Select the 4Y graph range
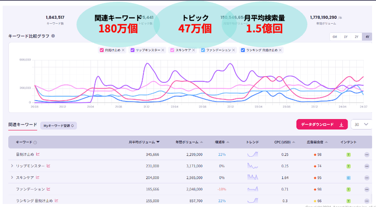 coord(367,37)
